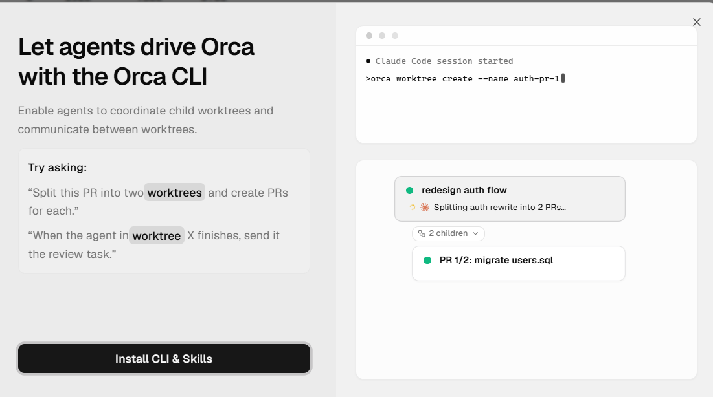Click the chevron arrow next to 2 children
The width and height of the screenshot is (713, 397).
click(475, 233)
